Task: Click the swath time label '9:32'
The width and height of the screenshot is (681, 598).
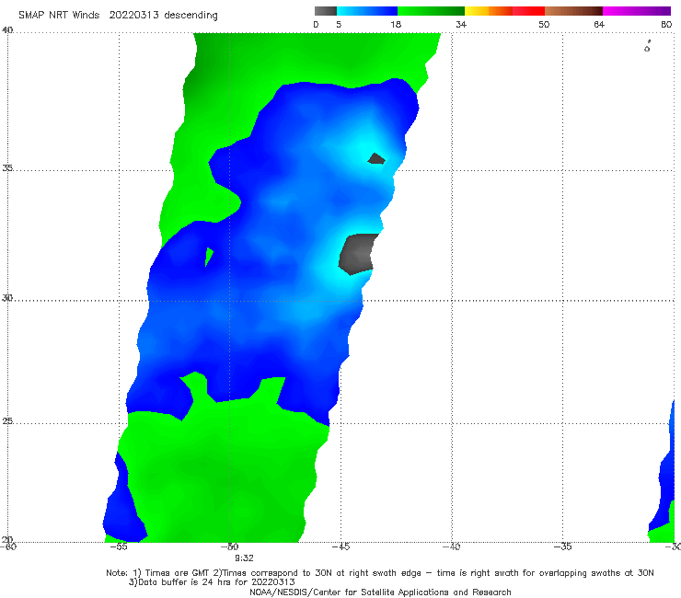Action: click(244, 558)
